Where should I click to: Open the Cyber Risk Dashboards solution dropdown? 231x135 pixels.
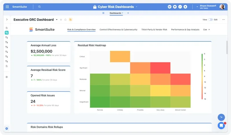click(x=137, y=7)
